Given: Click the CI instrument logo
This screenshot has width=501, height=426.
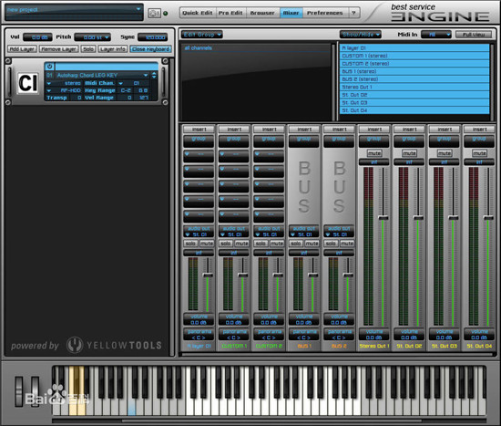Looking at the screenshot, I should pos(28,83).
